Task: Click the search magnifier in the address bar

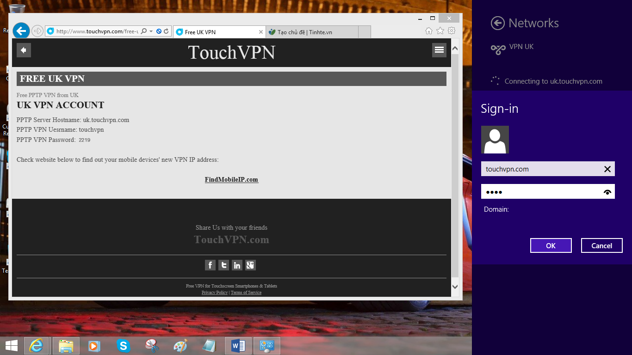Action: click(144, 31)
